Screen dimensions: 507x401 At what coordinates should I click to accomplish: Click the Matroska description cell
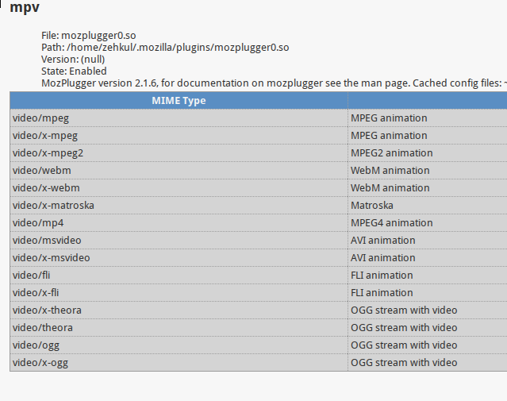click(x=428, y=206)
